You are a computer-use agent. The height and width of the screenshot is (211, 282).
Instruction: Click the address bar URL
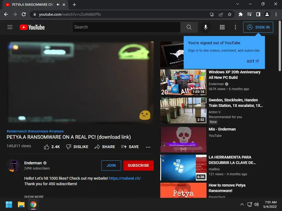pyautogui.click(x=70, y=14)
